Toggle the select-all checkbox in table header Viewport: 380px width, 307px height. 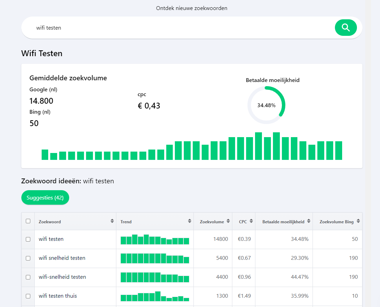click(28, 221)
